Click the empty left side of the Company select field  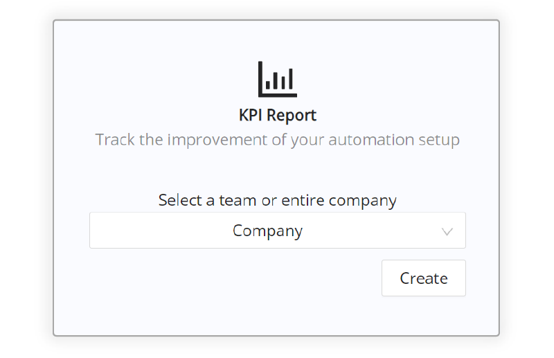coord(159,231)
